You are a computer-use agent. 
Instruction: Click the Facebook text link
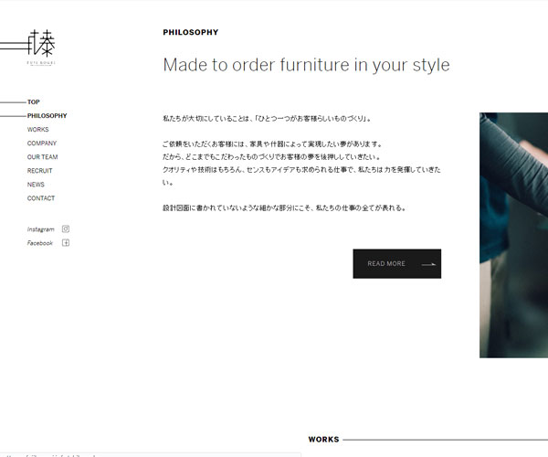click(x=40, y=243)
